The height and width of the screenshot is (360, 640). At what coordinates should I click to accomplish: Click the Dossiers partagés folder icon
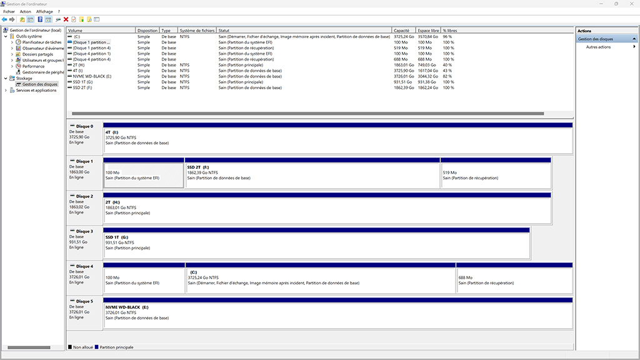click(x=18, y=54)
